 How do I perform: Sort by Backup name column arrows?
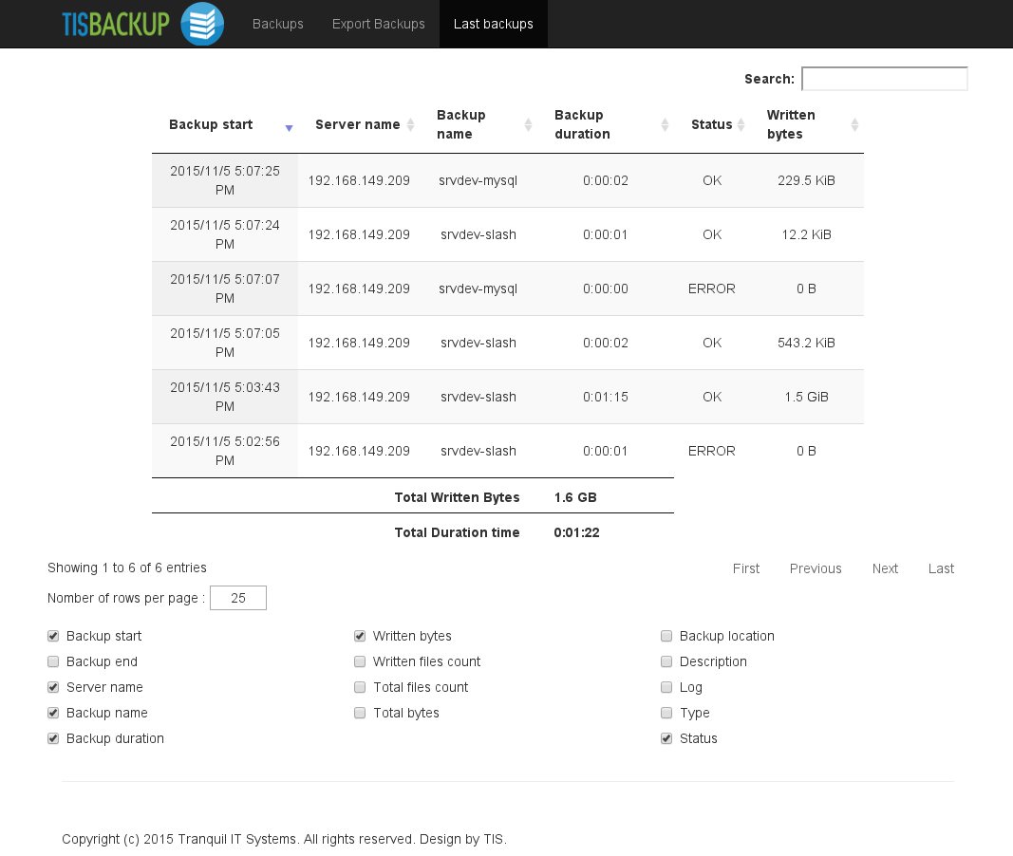click(528, 125)
